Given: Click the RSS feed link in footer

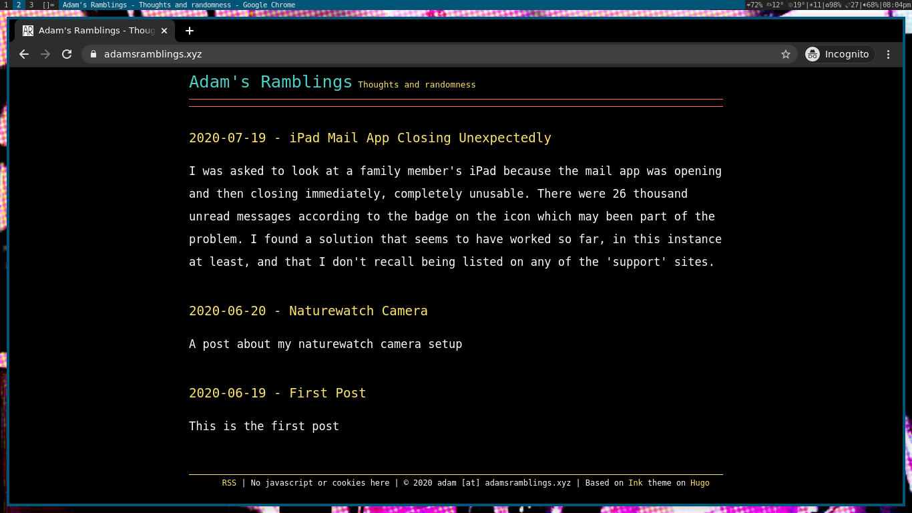Looking at the screenshot, I should (x=229, y=483).
